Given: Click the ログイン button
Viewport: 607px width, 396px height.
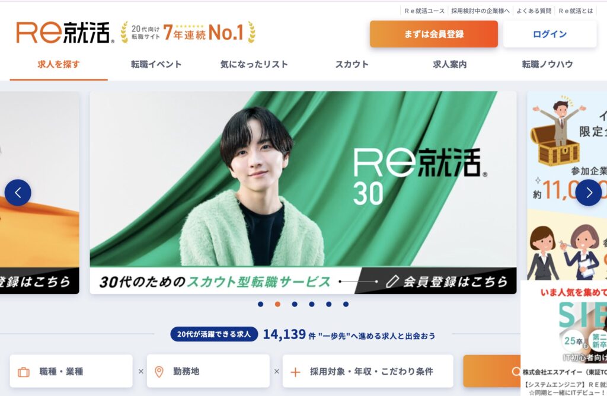Looking at the screenshot, I should pos(550,34).
